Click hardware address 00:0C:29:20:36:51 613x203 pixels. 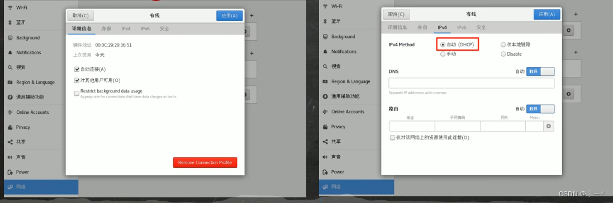[x=113, y=45]
